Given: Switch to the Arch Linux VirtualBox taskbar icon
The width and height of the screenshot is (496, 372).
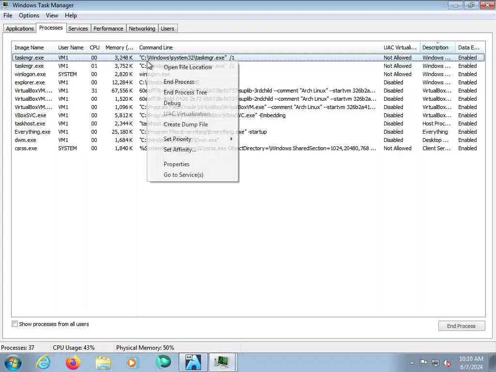Looking at the screenshot, I should (193, 362).
